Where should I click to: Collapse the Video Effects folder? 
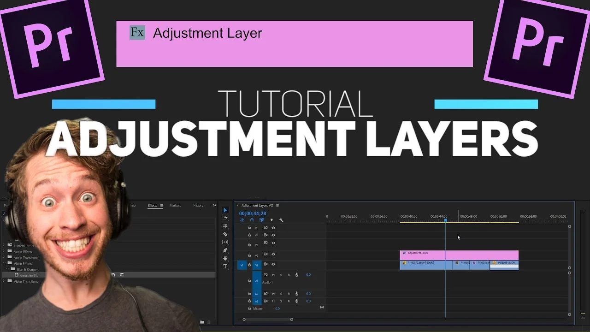point(4,264)
